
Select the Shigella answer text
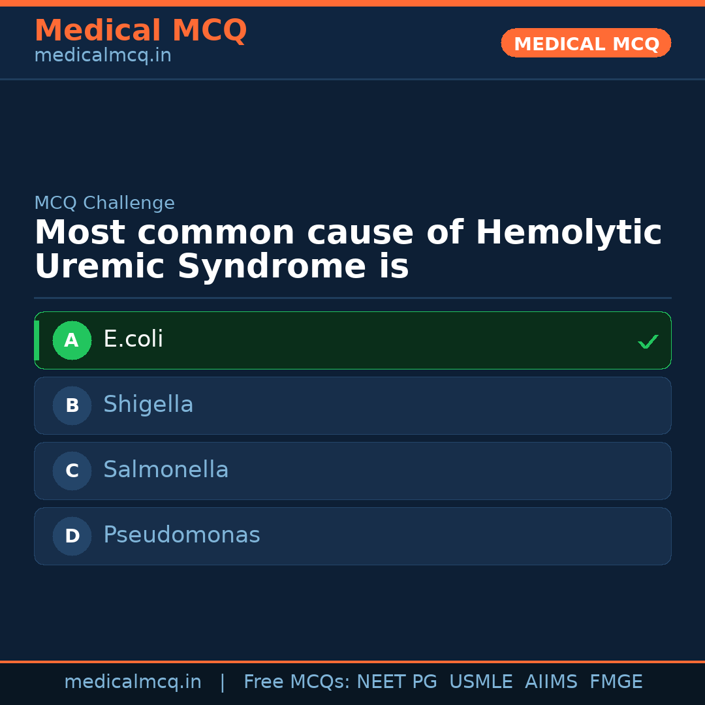coord(148,405)
